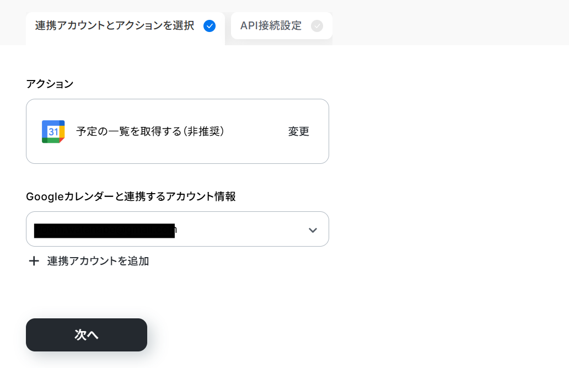Proceed with the 次へ button
569x368 pixels.
point(87,335)
